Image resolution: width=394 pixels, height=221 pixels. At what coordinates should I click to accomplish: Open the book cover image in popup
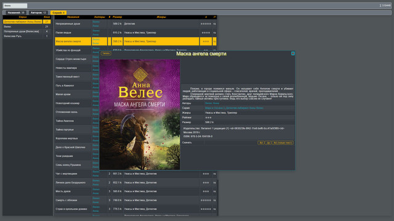(140, 115)
